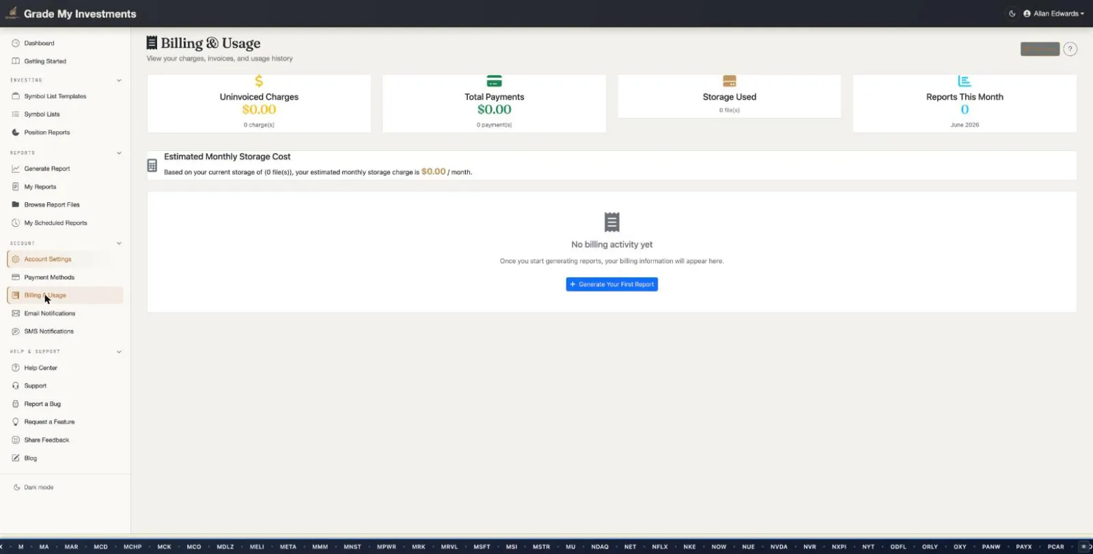
Task: Click the 'No billing activity yet' text
Action: click(x=612, y=245)
